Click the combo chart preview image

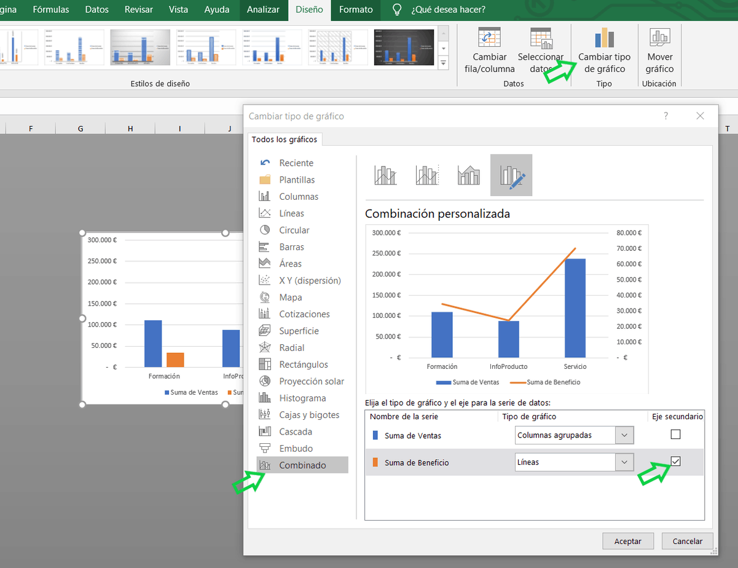507,309
